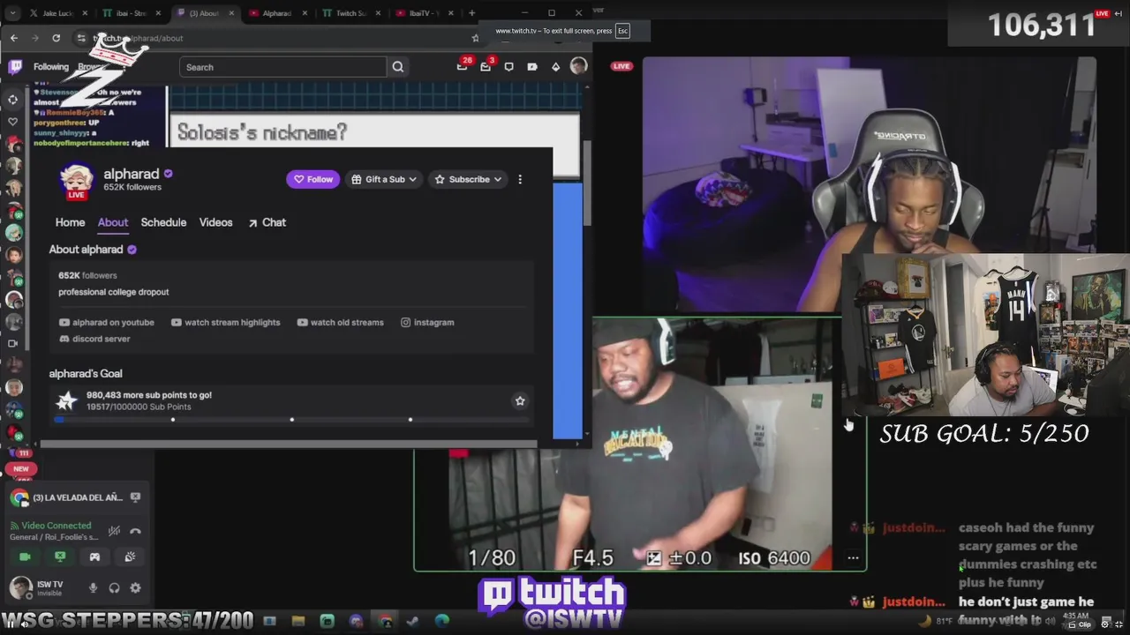This screenshot has width=1130, height=635.
Task: Click the star icon beside the sub goal
Action: click(520, 400)
